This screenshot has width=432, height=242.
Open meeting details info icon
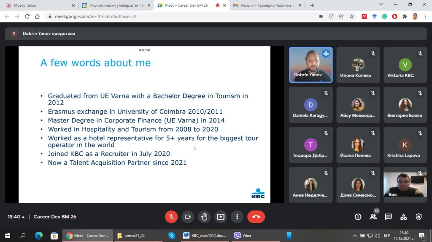(358, 217)
